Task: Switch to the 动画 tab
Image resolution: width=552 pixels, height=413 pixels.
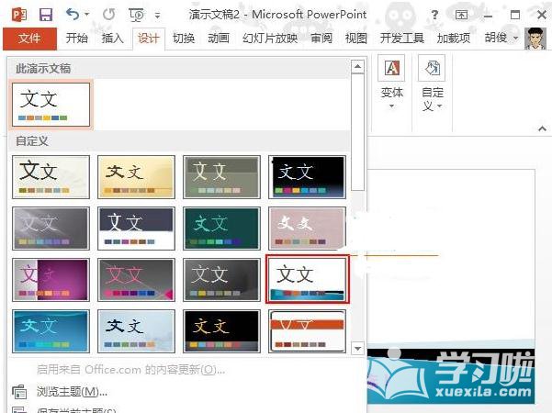Action: click(x=219, y=38)
